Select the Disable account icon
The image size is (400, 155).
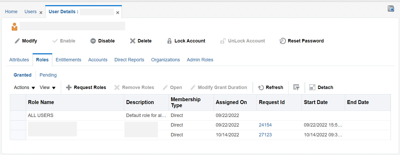click(x=93, y=41)
